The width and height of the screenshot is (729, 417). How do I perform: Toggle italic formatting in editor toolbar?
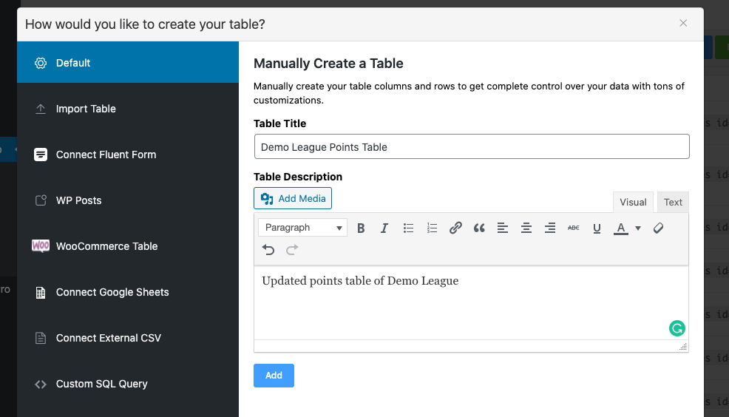(x=384, y=228)
